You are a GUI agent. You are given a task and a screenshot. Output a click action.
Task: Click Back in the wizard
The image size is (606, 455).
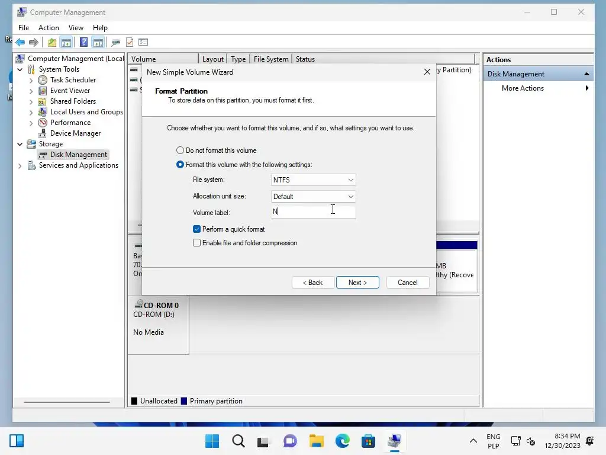pos(312,283)
